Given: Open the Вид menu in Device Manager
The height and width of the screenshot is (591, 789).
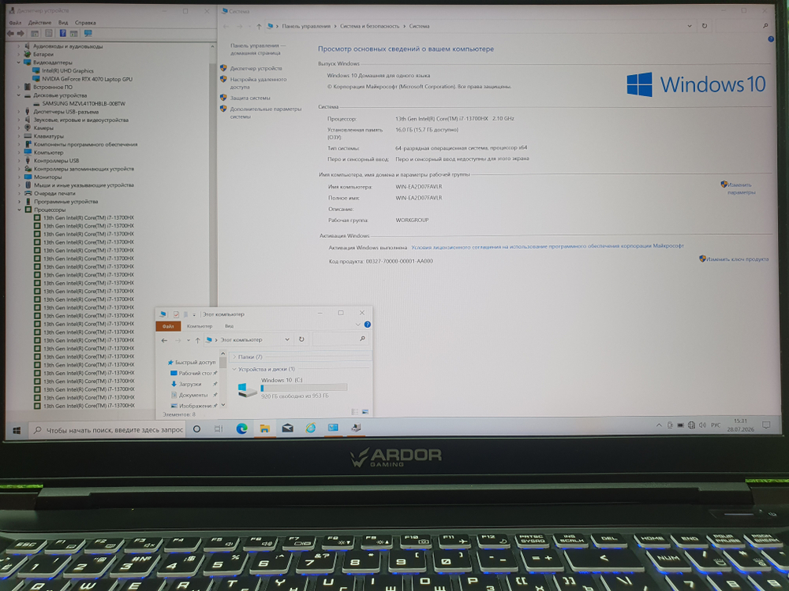Looking at the screenshot, I should coord(63,23).
